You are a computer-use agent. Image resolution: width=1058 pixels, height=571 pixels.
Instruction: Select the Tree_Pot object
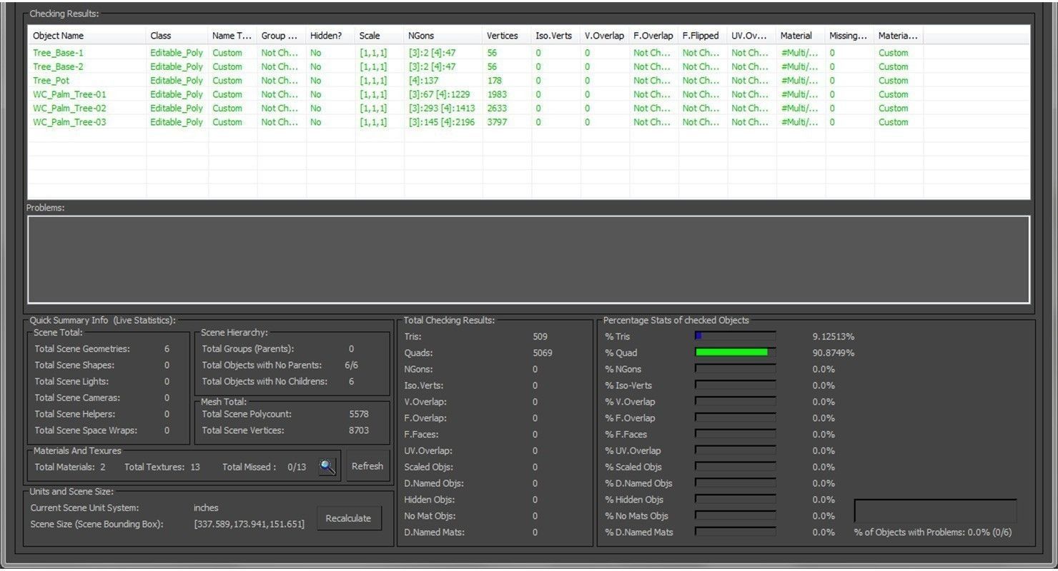pos(528,81)
